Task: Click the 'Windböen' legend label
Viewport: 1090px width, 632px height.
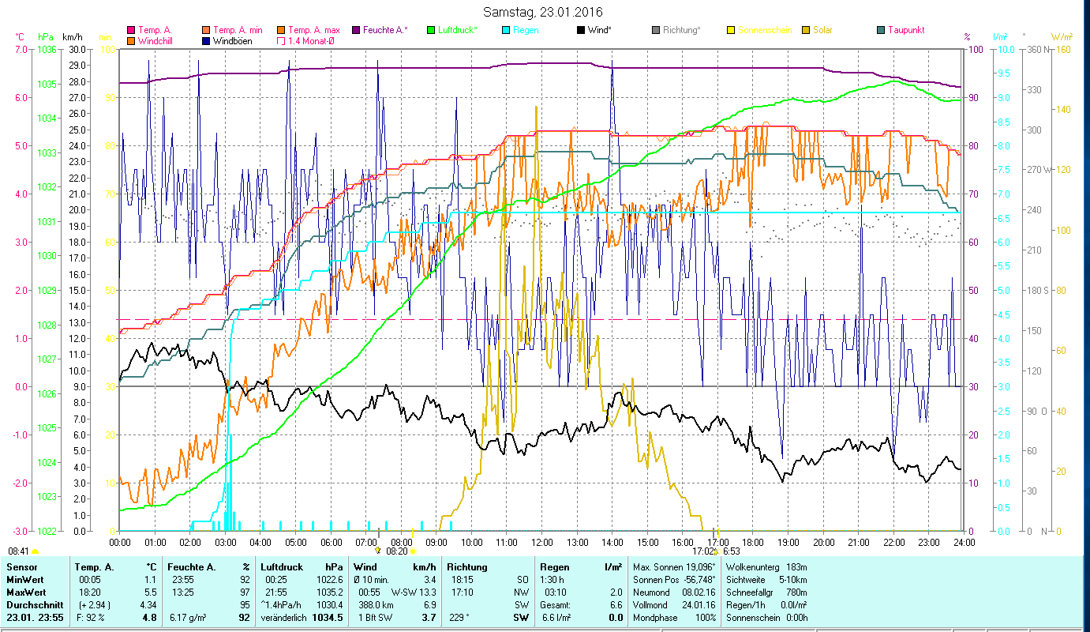Action: [x=233, y=40]
